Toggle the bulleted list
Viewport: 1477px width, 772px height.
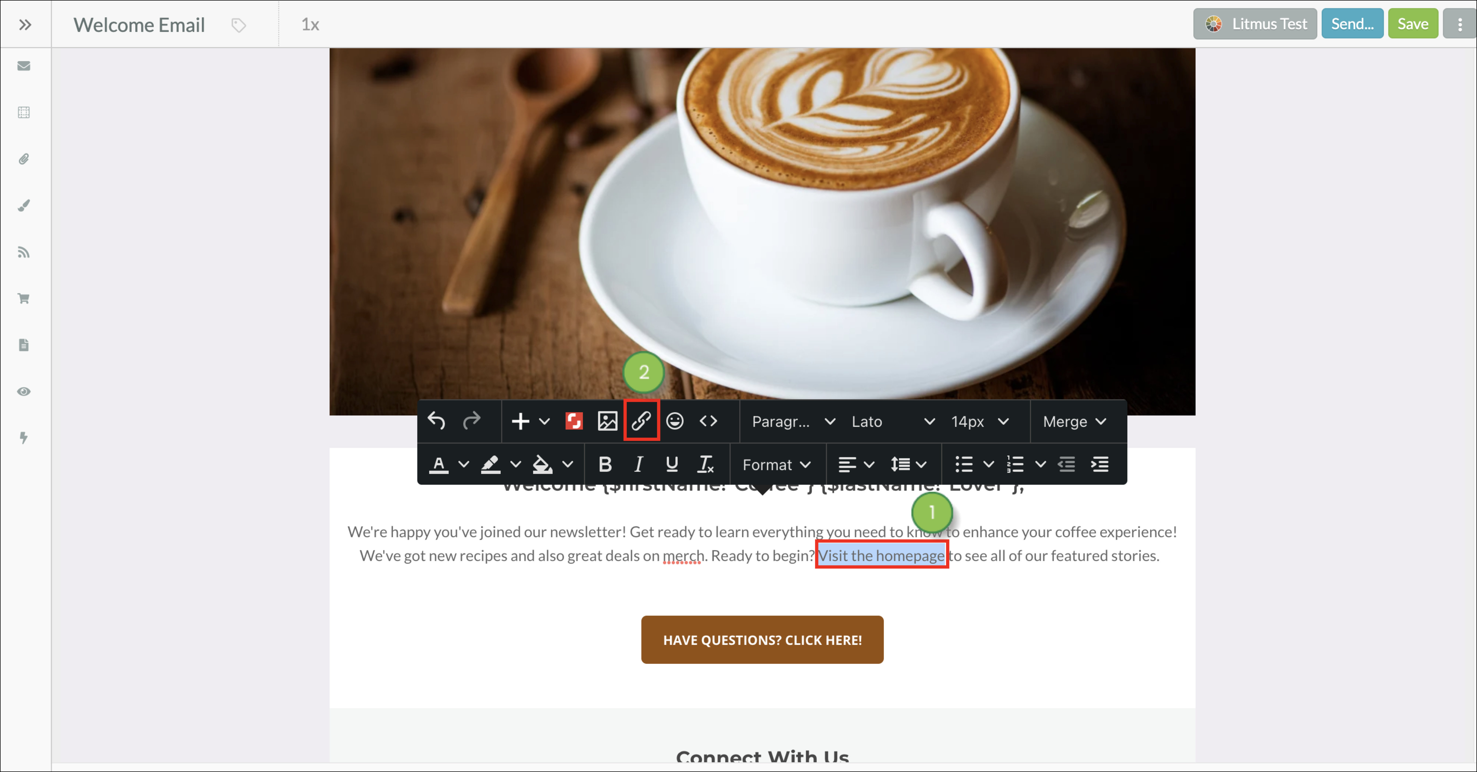tap(964, 464)
